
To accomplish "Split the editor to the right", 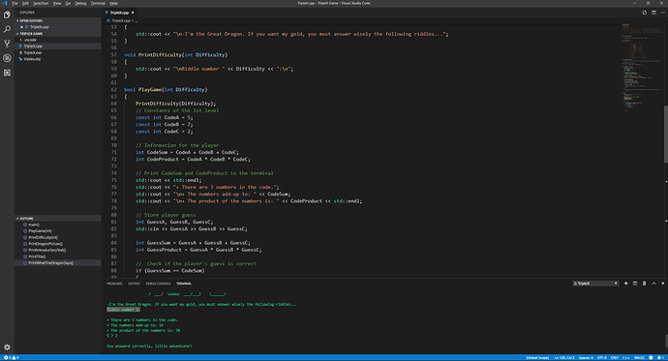I will [653, 13].
